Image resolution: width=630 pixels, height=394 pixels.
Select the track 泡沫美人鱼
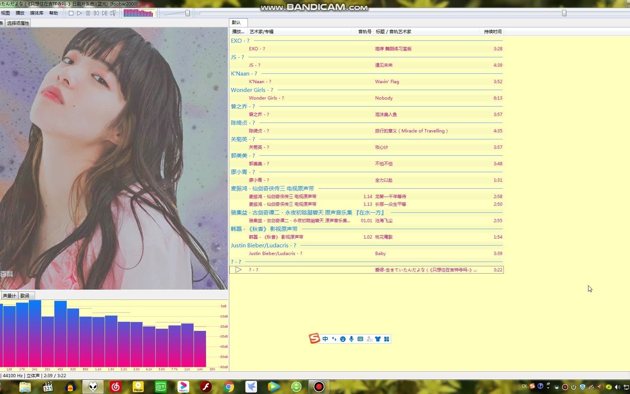[x=366, y=115]
